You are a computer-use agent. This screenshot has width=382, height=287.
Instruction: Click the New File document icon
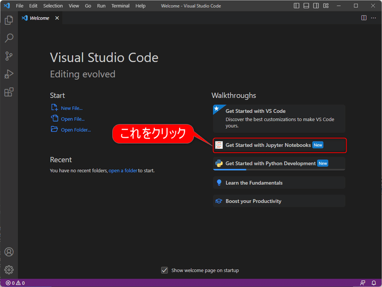(54, 107)
